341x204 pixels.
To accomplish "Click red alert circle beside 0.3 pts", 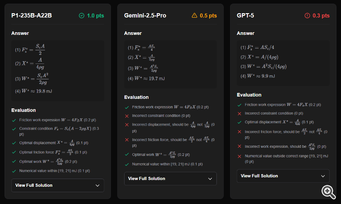I will pos(307,15).
